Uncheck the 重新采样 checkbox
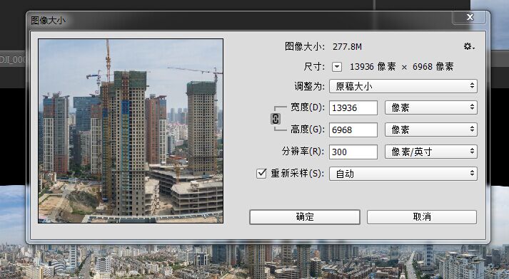Viewport: 509px width, 279px height. pyautogui.click(x=261, y=173)
